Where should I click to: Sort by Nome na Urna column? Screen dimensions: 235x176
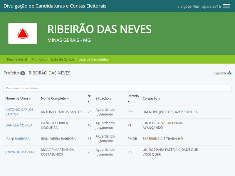pyautogui.click(x=18, y=99)
